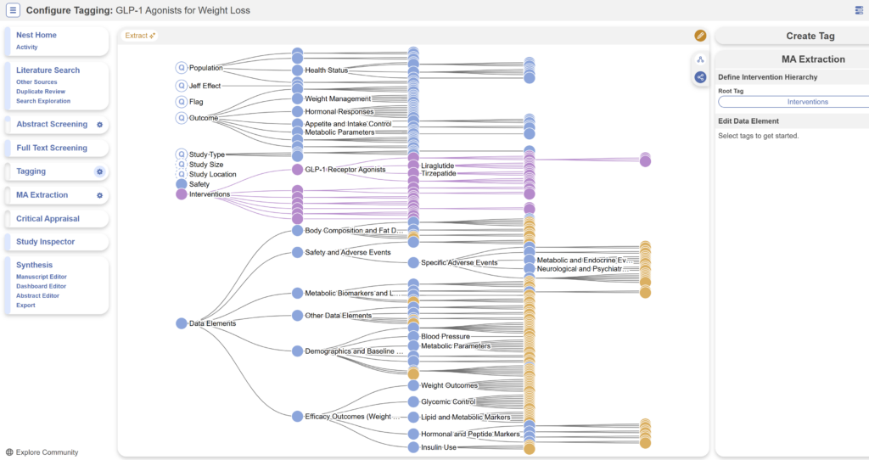The height and width of the screenshot is (460, 869).
Task: Go to Nest Home
Action: 36,35
